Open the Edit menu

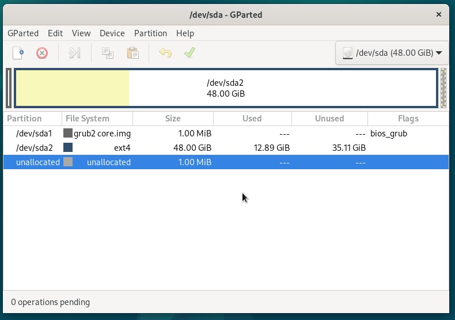click(55, 33)
